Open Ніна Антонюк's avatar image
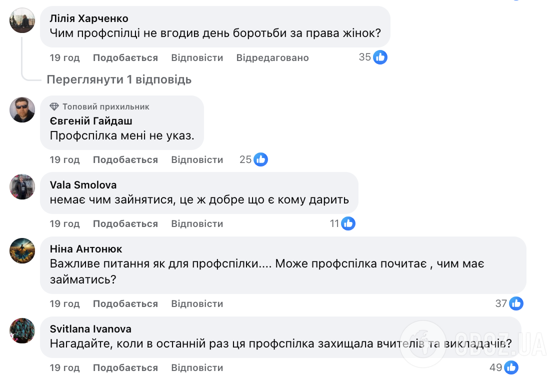This screenshot has height=376, width=556. coord(22,251)
